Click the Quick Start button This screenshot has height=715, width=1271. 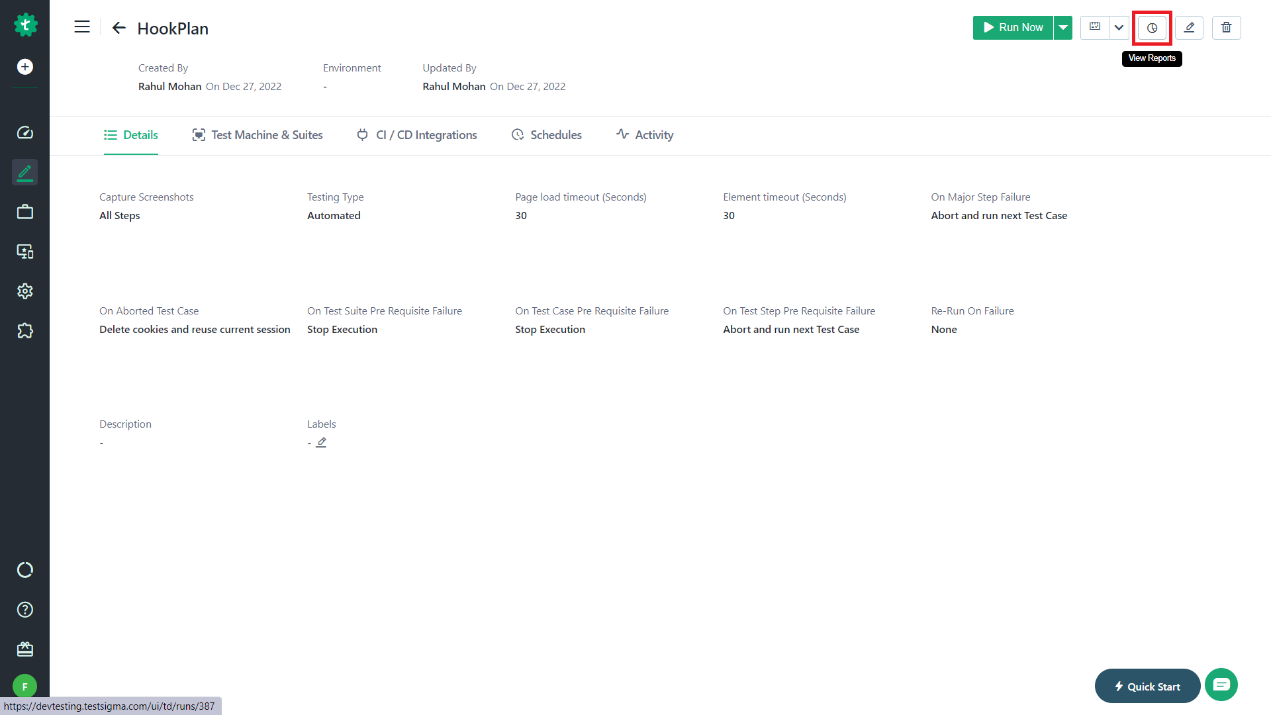(1147, 687)
